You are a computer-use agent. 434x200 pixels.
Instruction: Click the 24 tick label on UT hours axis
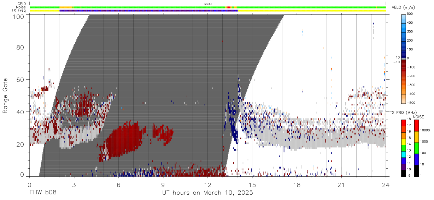point(386,185)
